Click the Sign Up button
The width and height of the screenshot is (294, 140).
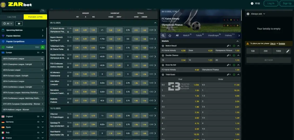[x=287, y=3]
